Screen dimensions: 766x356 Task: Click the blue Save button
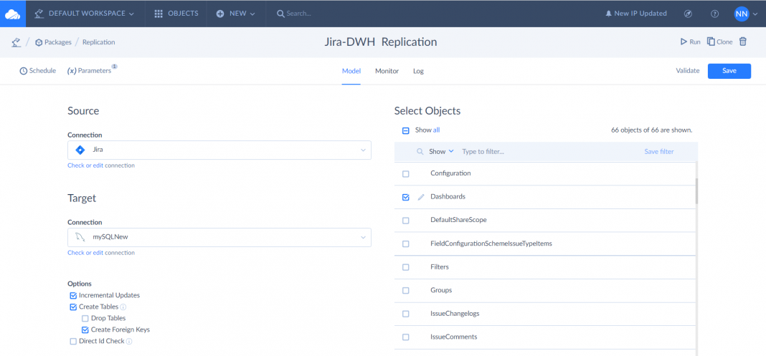click(x=729, y=71)
